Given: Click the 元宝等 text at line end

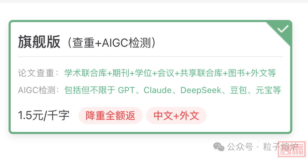Looking at the screenshot, I should [x=268, y=90].
